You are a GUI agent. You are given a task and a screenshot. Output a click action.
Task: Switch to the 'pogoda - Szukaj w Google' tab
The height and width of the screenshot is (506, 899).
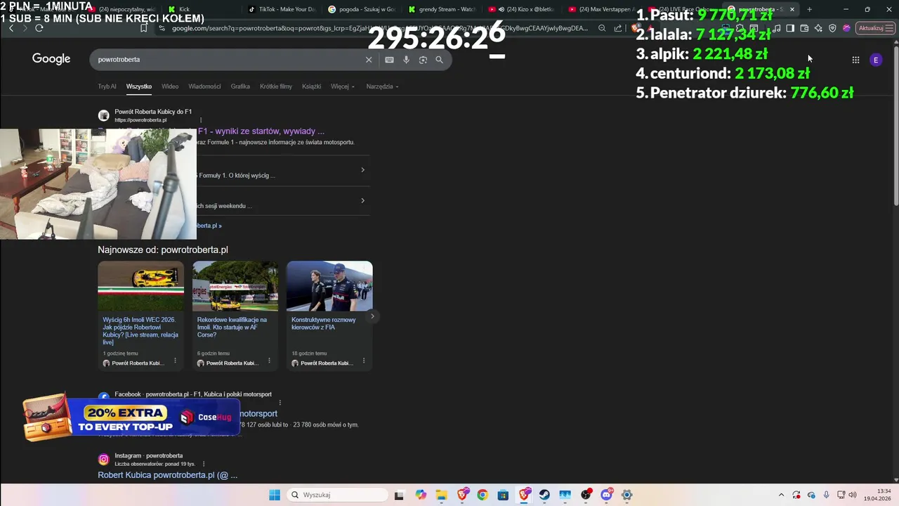(x=362, y=9)
